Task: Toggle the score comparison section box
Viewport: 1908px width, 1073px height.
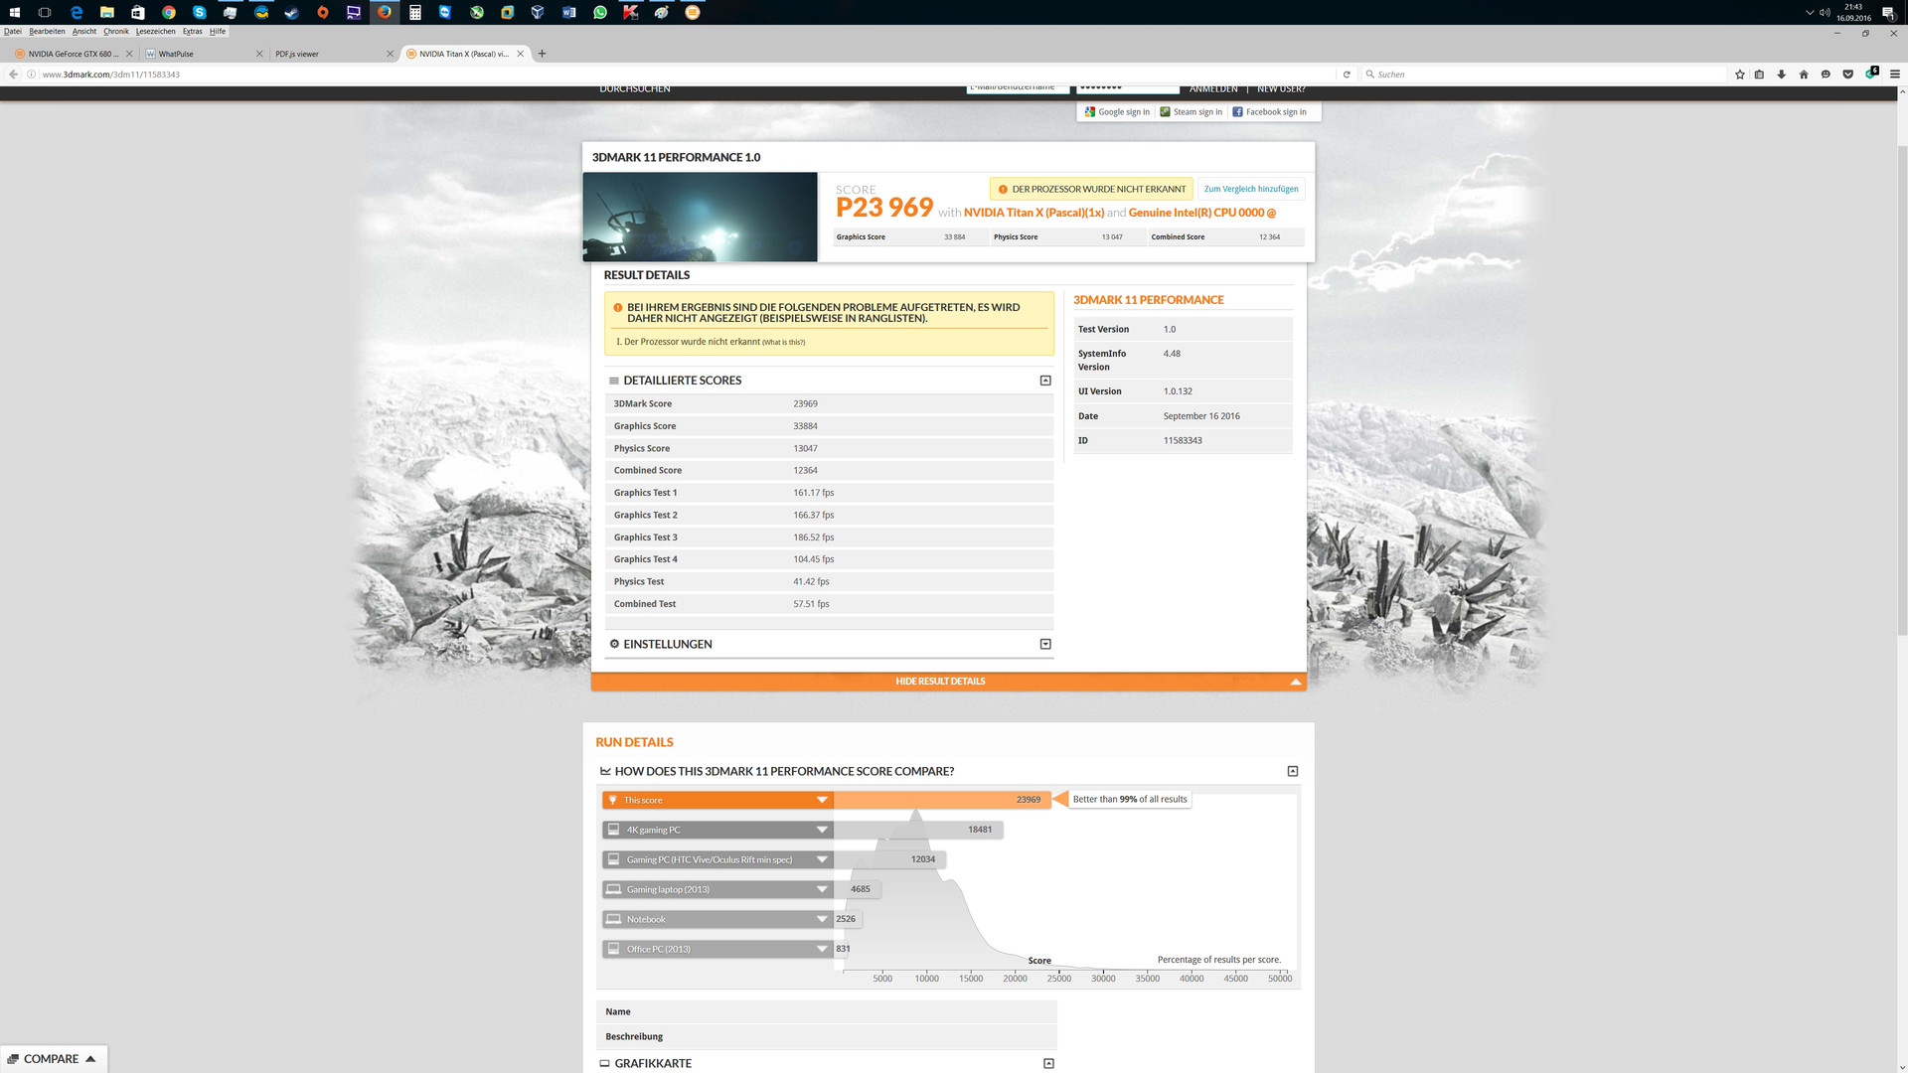Action: (1292, 771)
